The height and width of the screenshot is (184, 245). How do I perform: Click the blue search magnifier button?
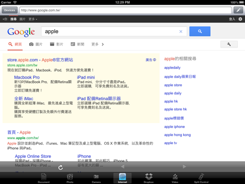pos(200,31)
